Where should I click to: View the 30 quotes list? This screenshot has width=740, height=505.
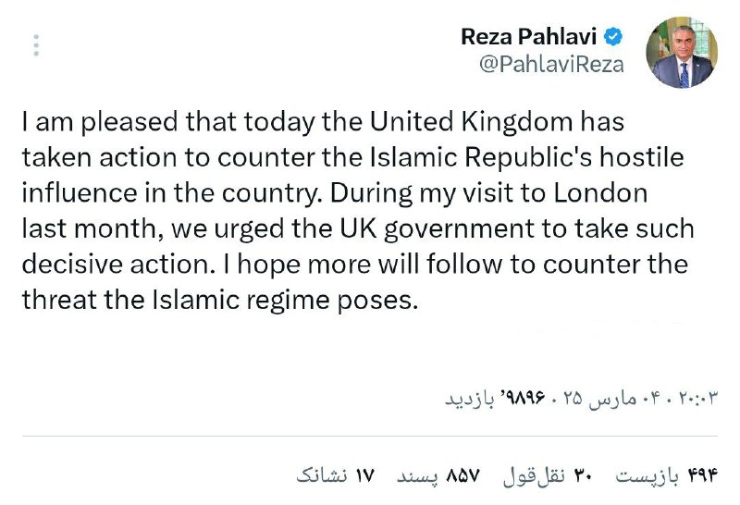548,475
